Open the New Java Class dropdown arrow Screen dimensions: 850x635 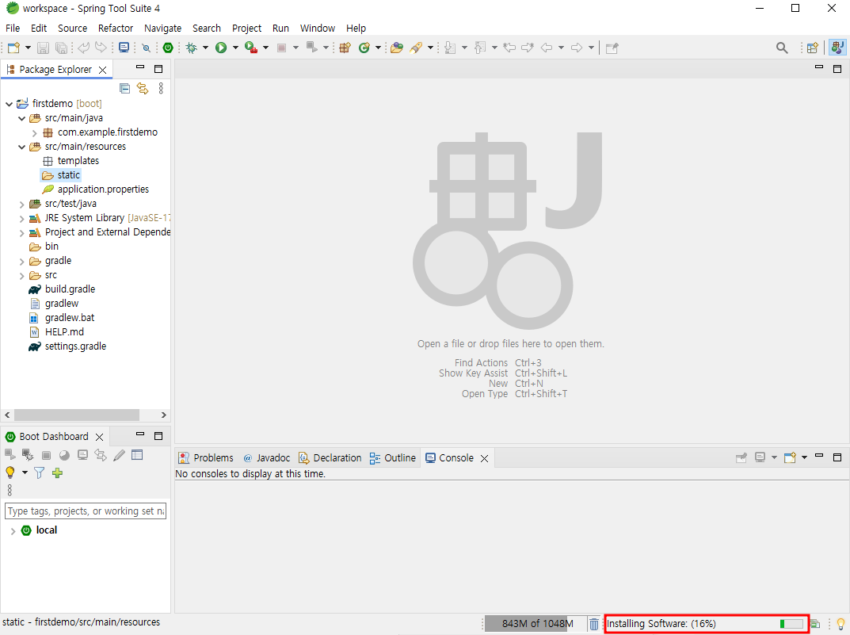(378, 48)
